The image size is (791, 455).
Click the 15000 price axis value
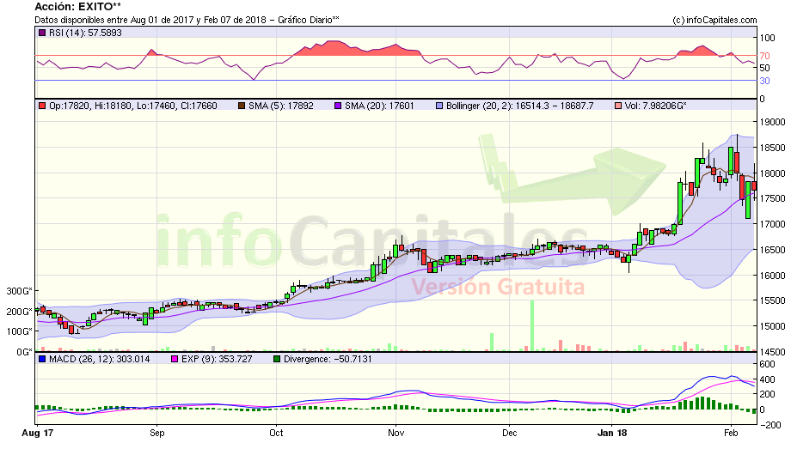click(772, 326)
